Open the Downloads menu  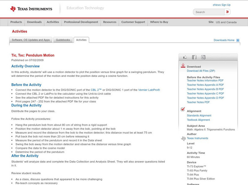click(34, 22)
